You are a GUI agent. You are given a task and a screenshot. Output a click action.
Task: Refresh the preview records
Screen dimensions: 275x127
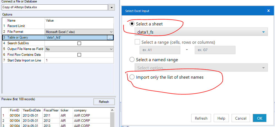pyautogui.click(x=104, y=102)
